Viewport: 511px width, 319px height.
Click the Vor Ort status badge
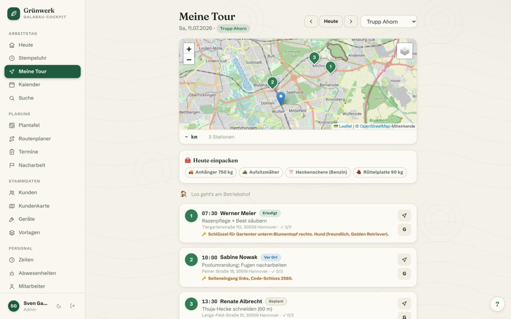pyautogui.click(x=270, y=258)
